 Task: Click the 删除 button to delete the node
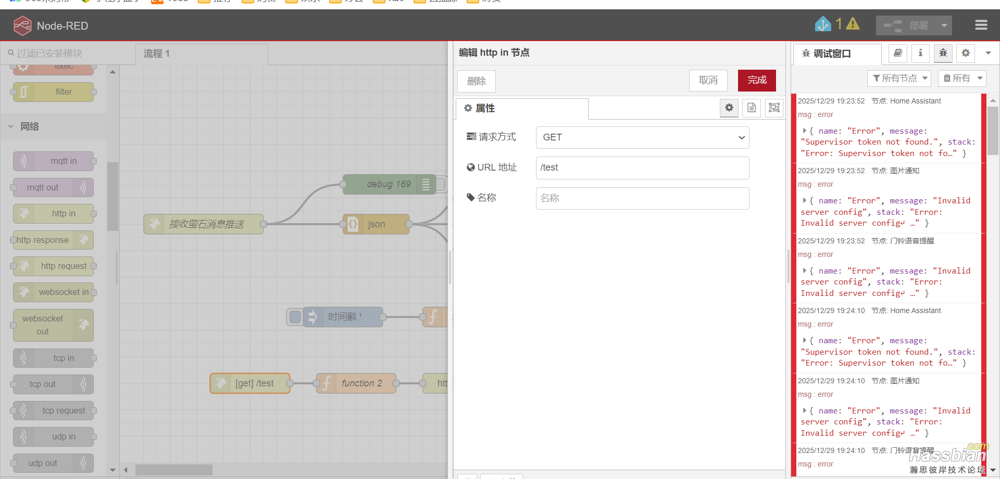tap(476, 81)
